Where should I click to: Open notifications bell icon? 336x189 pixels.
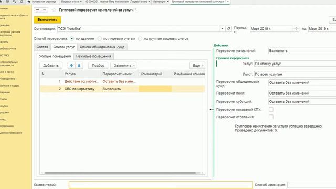pyautogui.click(x=22, y=2)
